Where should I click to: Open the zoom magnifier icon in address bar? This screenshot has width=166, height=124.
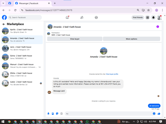pyautogui.click(x=138, y=10)
